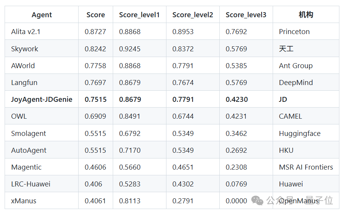Select the Magentic agent cell
This screenshot has width=344, height=214.
coord(42,167)
